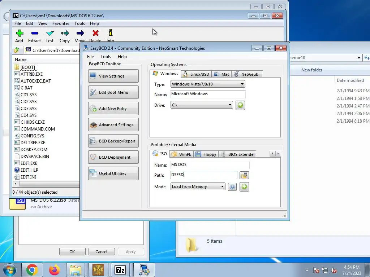Click the Name column header in 7-Zip
Image resolution: width=370 pixels, height=277 pixels.
pos(42,60)
